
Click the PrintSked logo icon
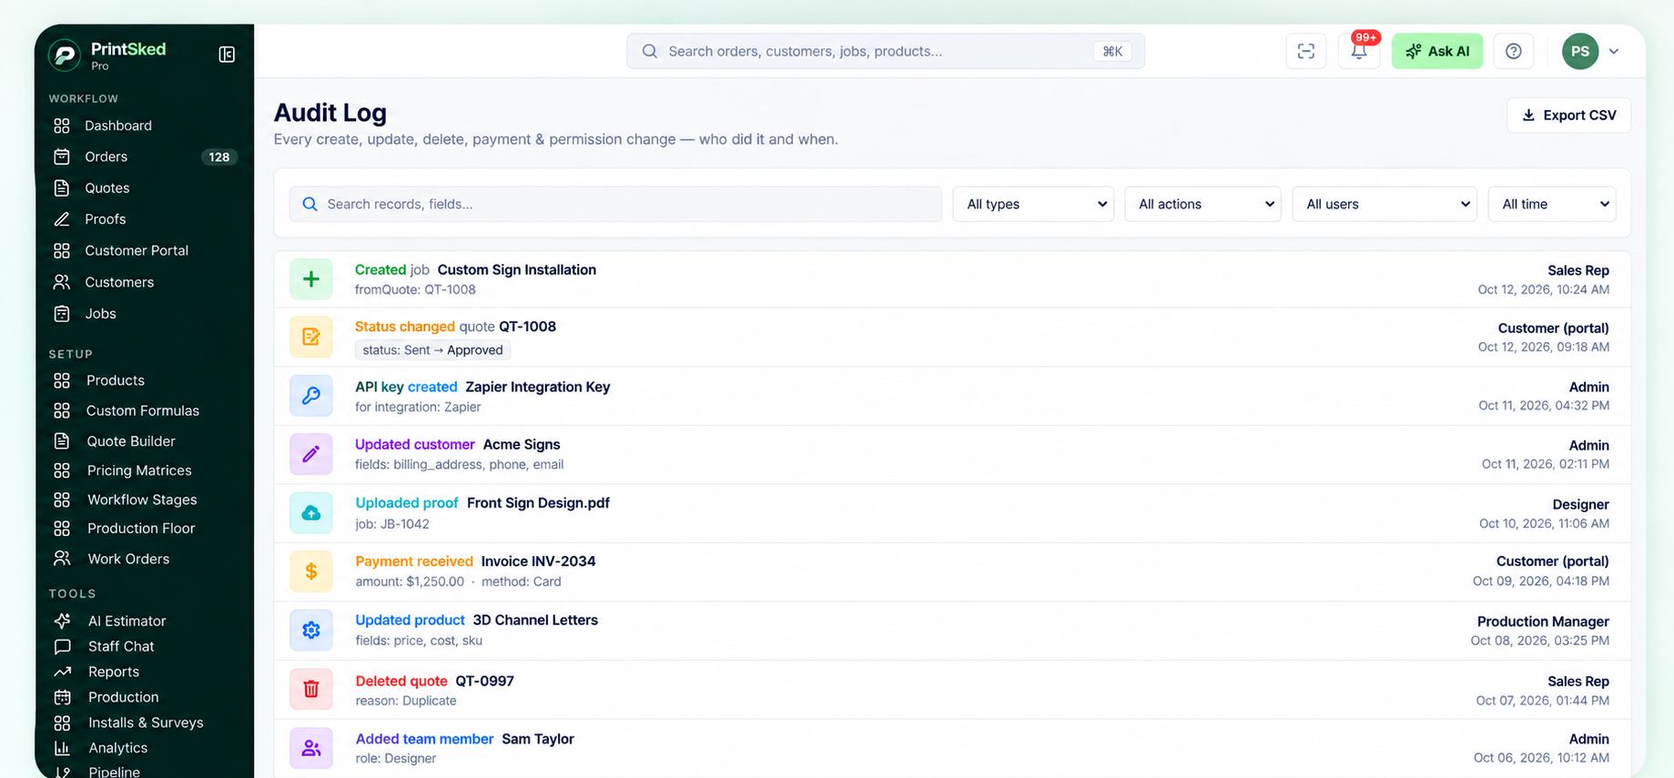click(x=64, y=55)
